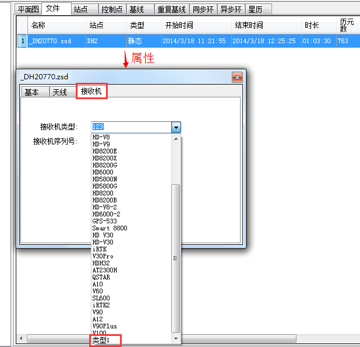Collapse the 接收机类型 dropdown arrow
Viewport: 360px width, 347px height.
pyautogui.click(x=176, y=127)
